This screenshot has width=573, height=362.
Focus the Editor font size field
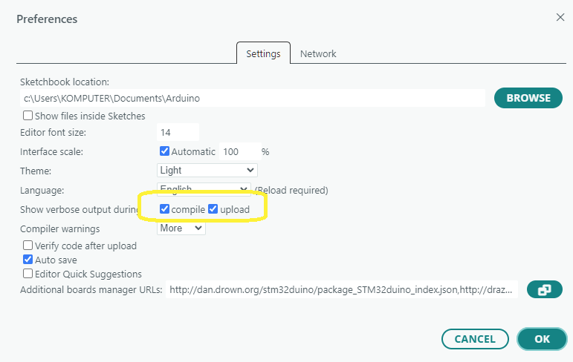click(178, 132)
